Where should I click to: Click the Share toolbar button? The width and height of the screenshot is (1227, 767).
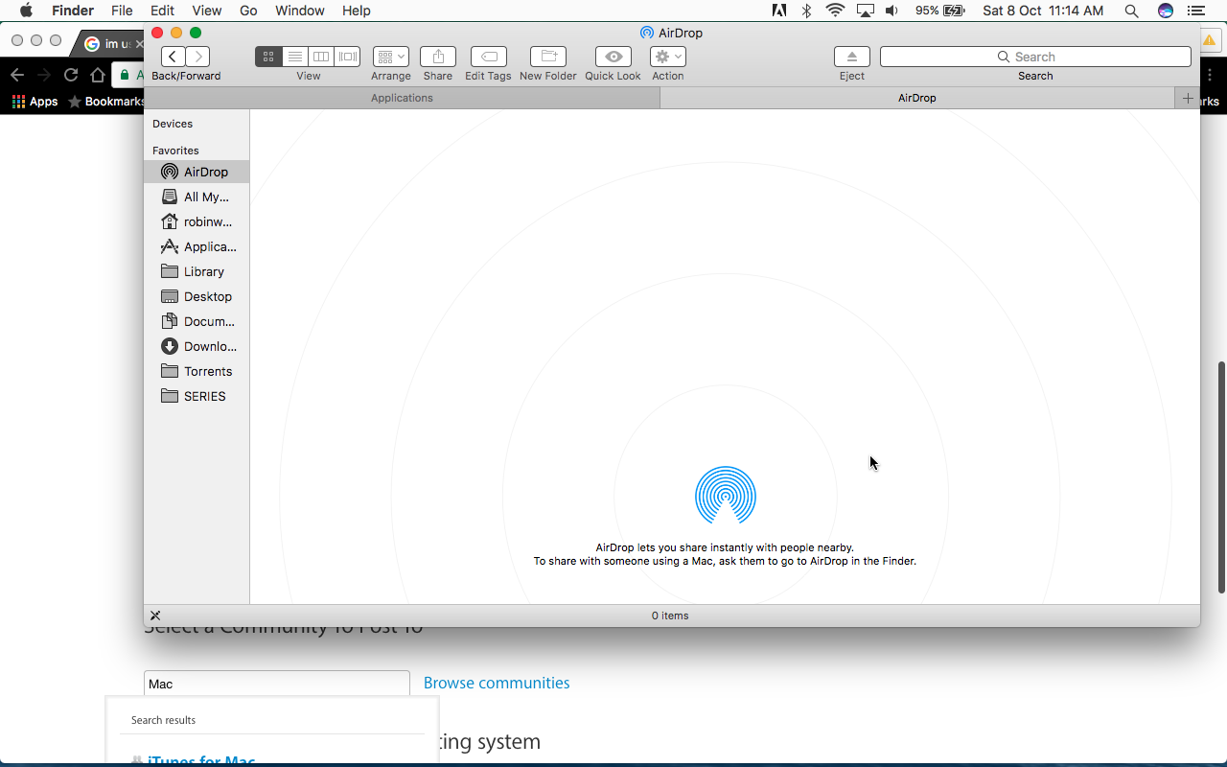438,57
